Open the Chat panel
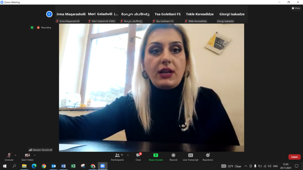The image size is (303, 170). pos(138,156)
